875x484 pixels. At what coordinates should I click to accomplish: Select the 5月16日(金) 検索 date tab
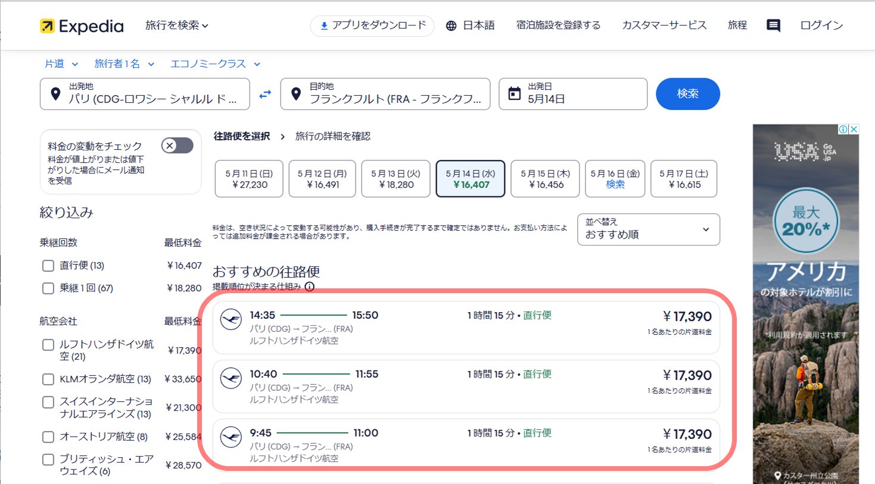[615, 179]
